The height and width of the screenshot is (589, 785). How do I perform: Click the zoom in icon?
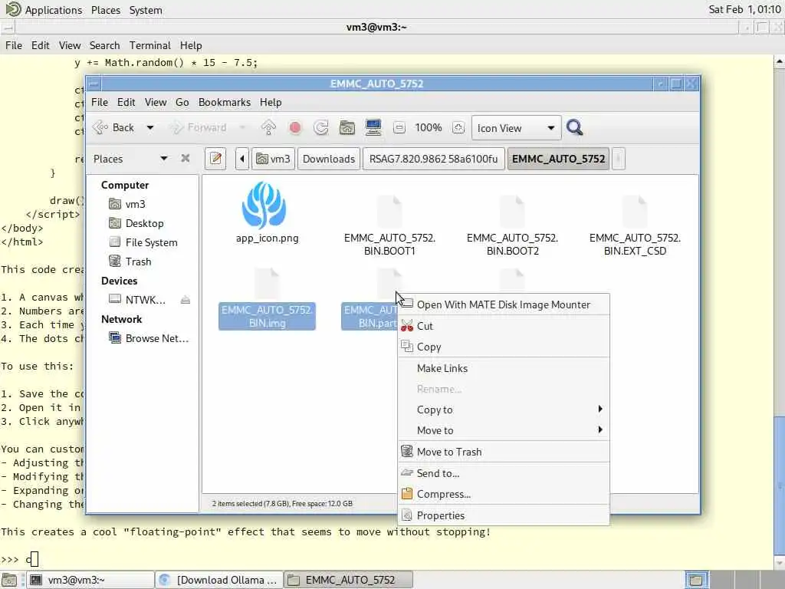point(458,128)
